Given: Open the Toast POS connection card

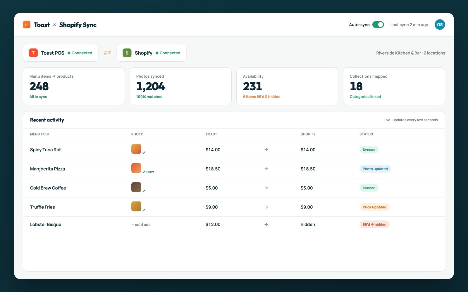Looking at the screenshot, I should click(x=61, y=53).
